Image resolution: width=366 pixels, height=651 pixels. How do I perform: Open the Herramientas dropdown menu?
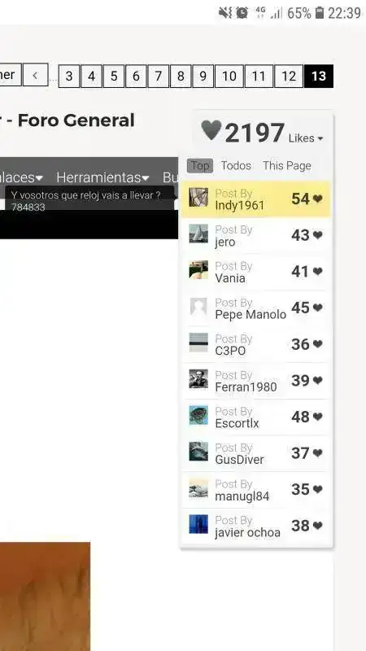(x=102, y=177)
